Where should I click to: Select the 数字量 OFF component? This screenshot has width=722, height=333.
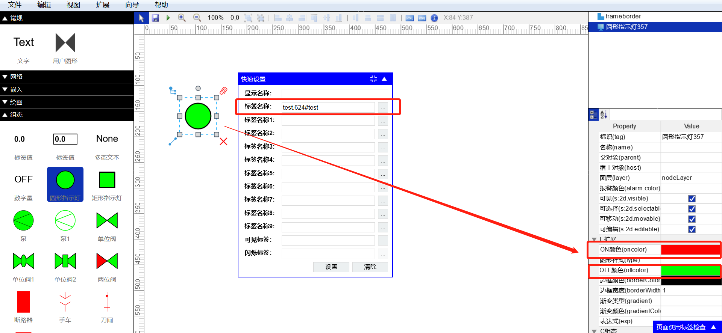tap(23, 179)
